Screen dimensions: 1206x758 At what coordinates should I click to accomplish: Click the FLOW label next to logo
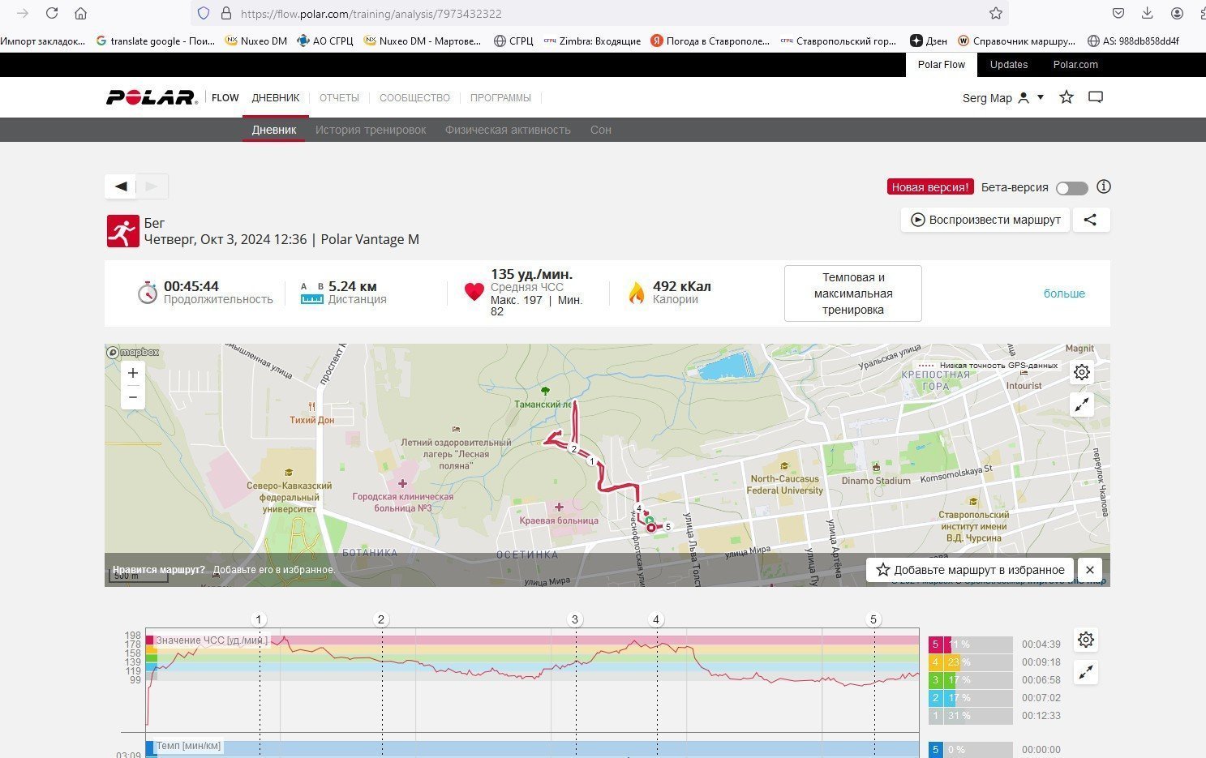click(225, 98)
